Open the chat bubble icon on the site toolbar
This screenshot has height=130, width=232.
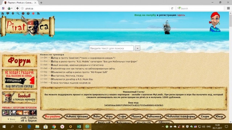click(x=8, y=13)
